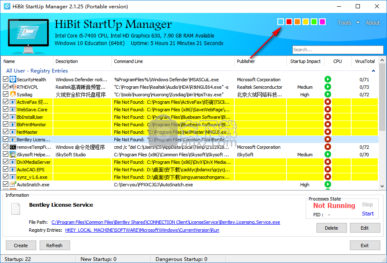
Task: Collapse the All User - Registry Entries group
Action: 373,71
